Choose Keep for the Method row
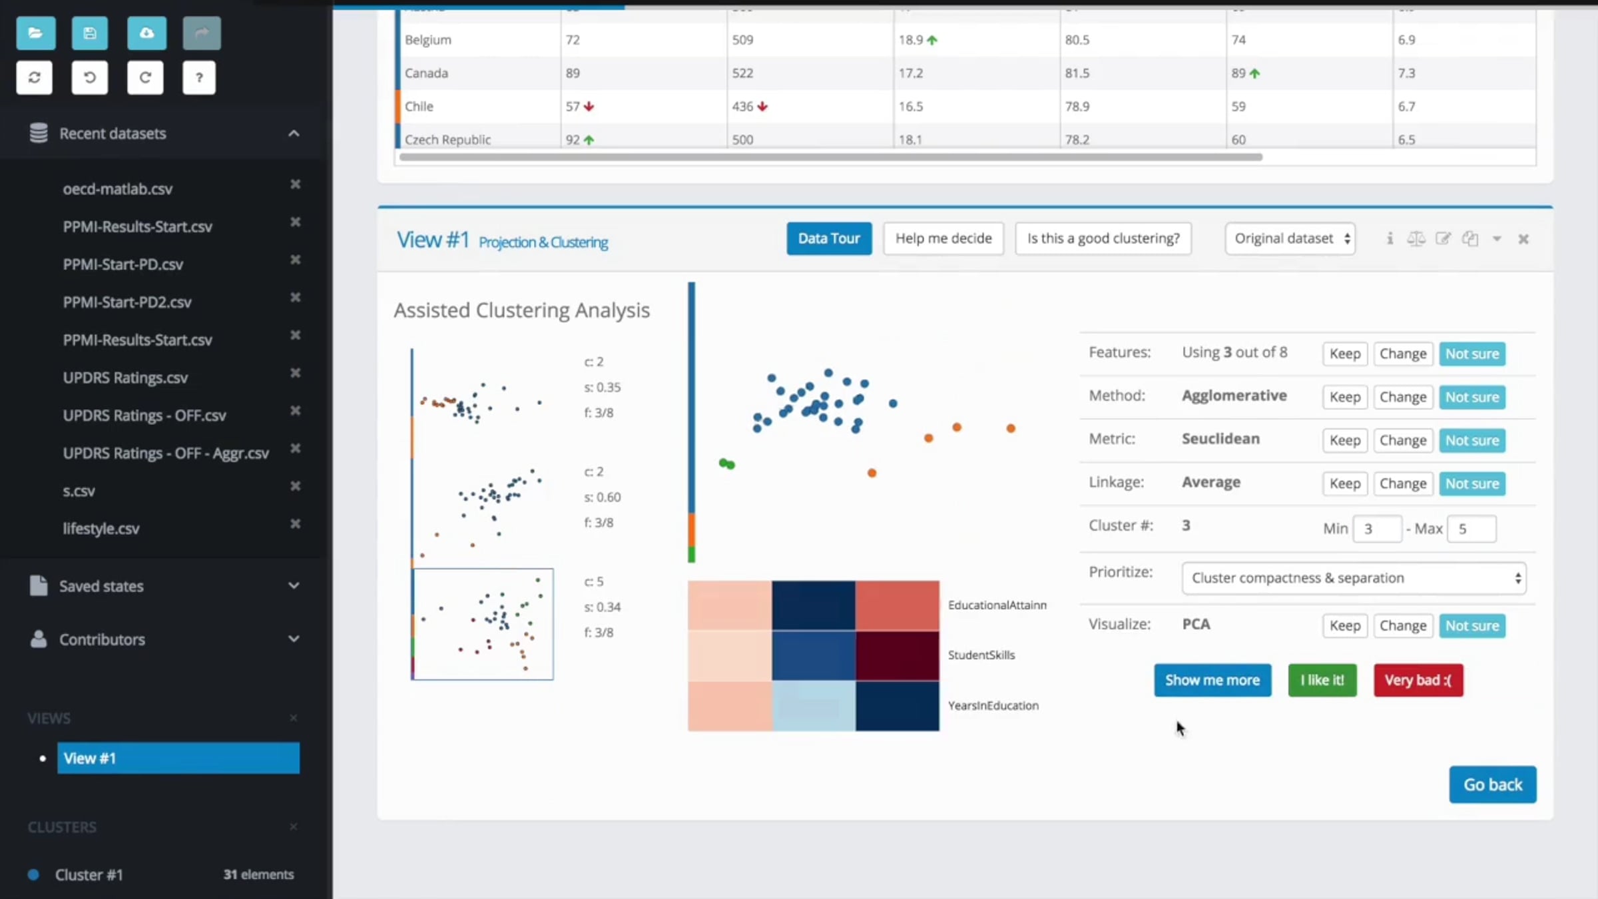 coord(1345,397)
